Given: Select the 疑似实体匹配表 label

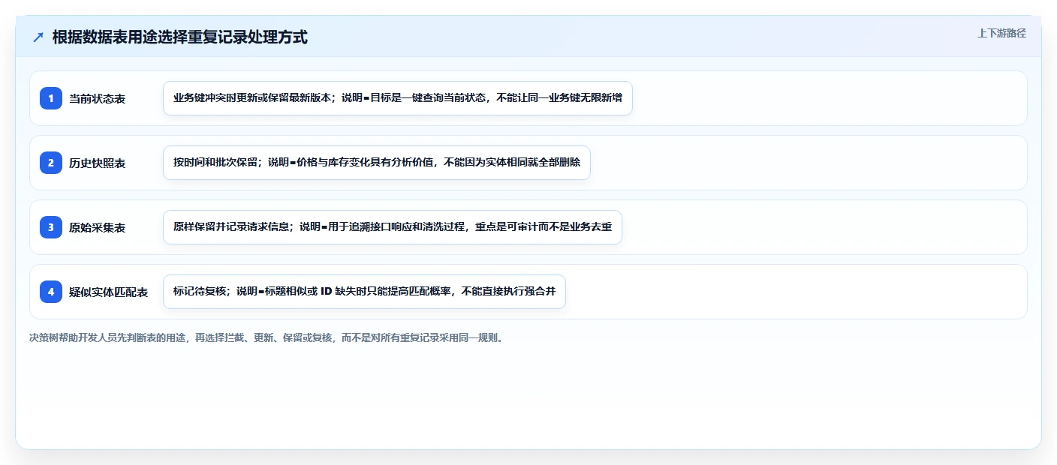Looking at the screenshot, I should coord(108,292).
